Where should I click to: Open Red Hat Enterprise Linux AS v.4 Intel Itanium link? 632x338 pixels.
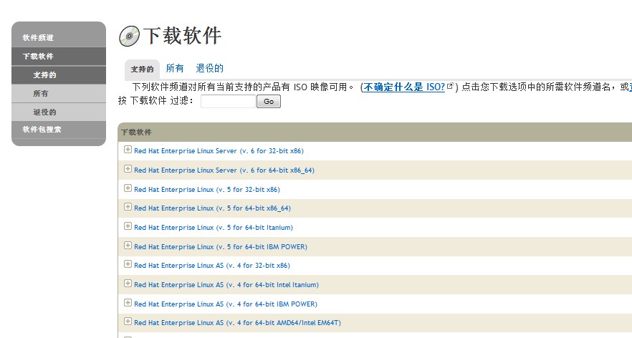click(226, 285)
